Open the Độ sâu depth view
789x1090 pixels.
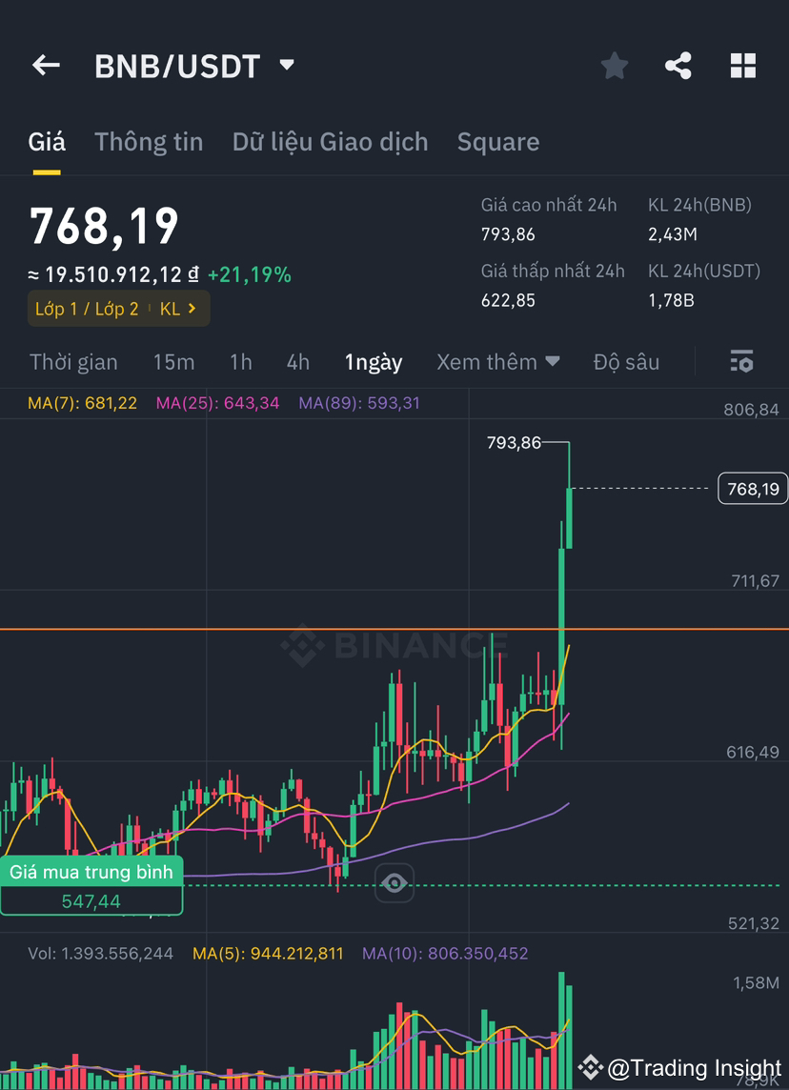627,362
